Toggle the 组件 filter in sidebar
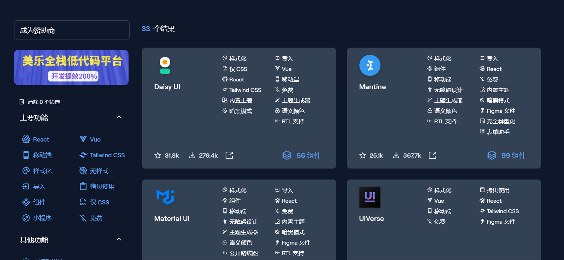 (x=34, y=202)
